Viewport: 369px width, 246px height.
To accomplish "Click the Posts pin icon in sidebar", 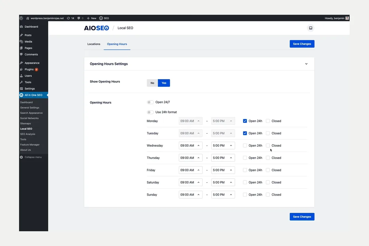I will tap(21, 35).
